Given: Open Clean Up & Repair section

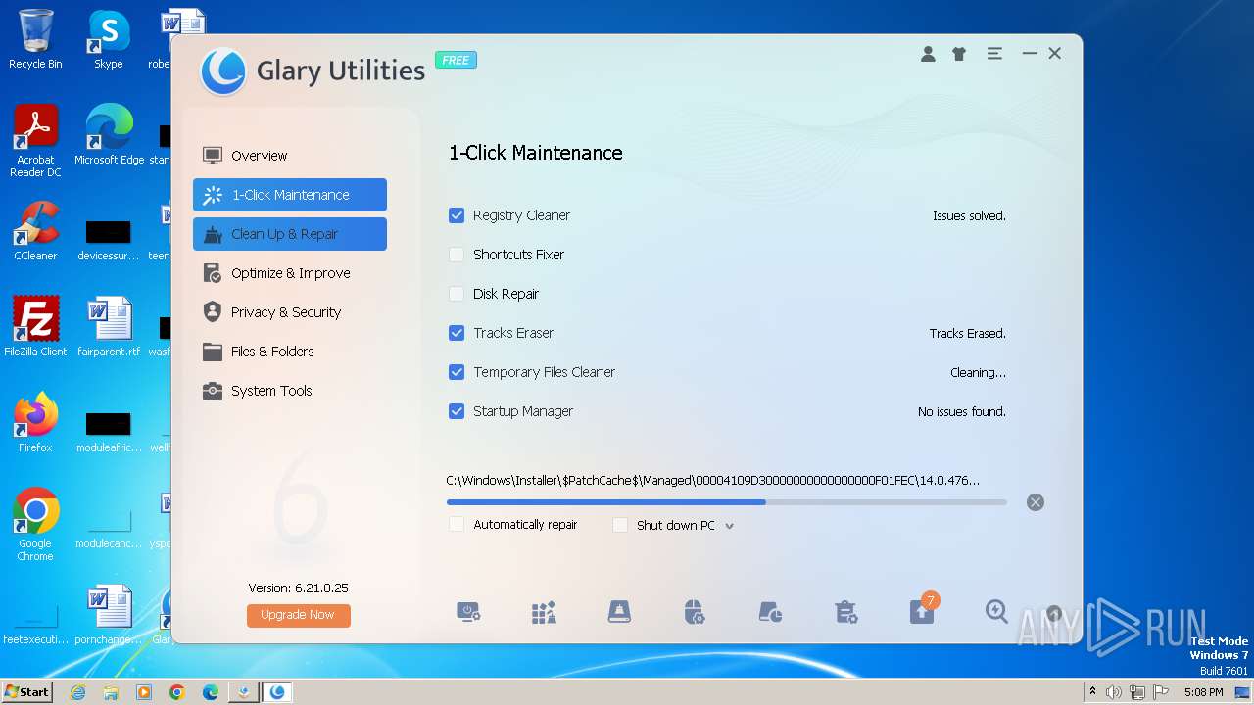Looking at the screenshot, I should [290, 234].
